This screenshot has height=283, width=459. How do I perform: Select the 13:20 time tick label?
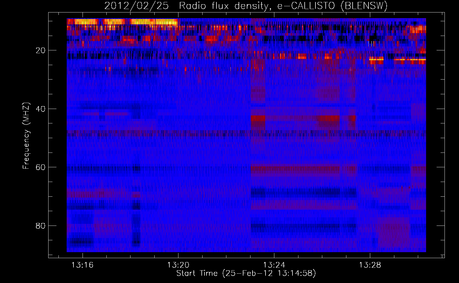(178, 265)
